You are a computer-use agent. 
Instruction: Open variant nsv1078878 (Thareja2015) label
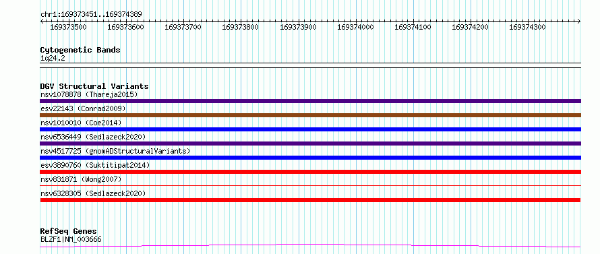pos(89,94)
